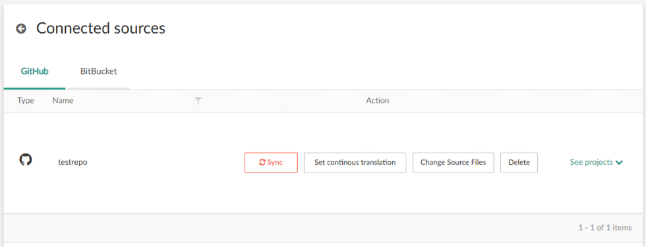Click the inactive underline beneath BitBucket tab
Screen dimensions: 646x247
pyautogui.click(x=99, y=88)
